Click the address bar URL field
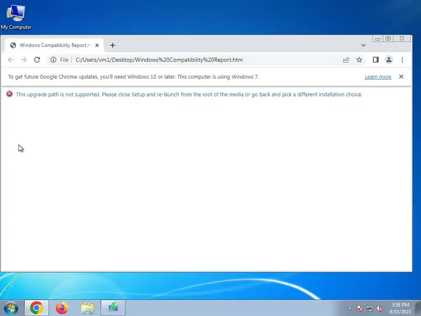Viewport: 421px width, 316px height. click(207, 60)
